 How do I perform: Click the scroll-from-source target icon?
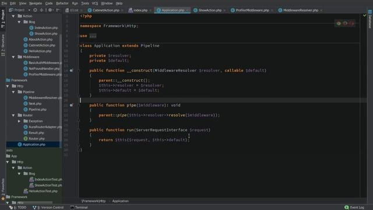tap(35, 10)
